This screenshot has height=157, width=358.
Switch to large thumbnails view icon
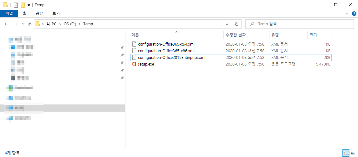(x=353, y=153)
